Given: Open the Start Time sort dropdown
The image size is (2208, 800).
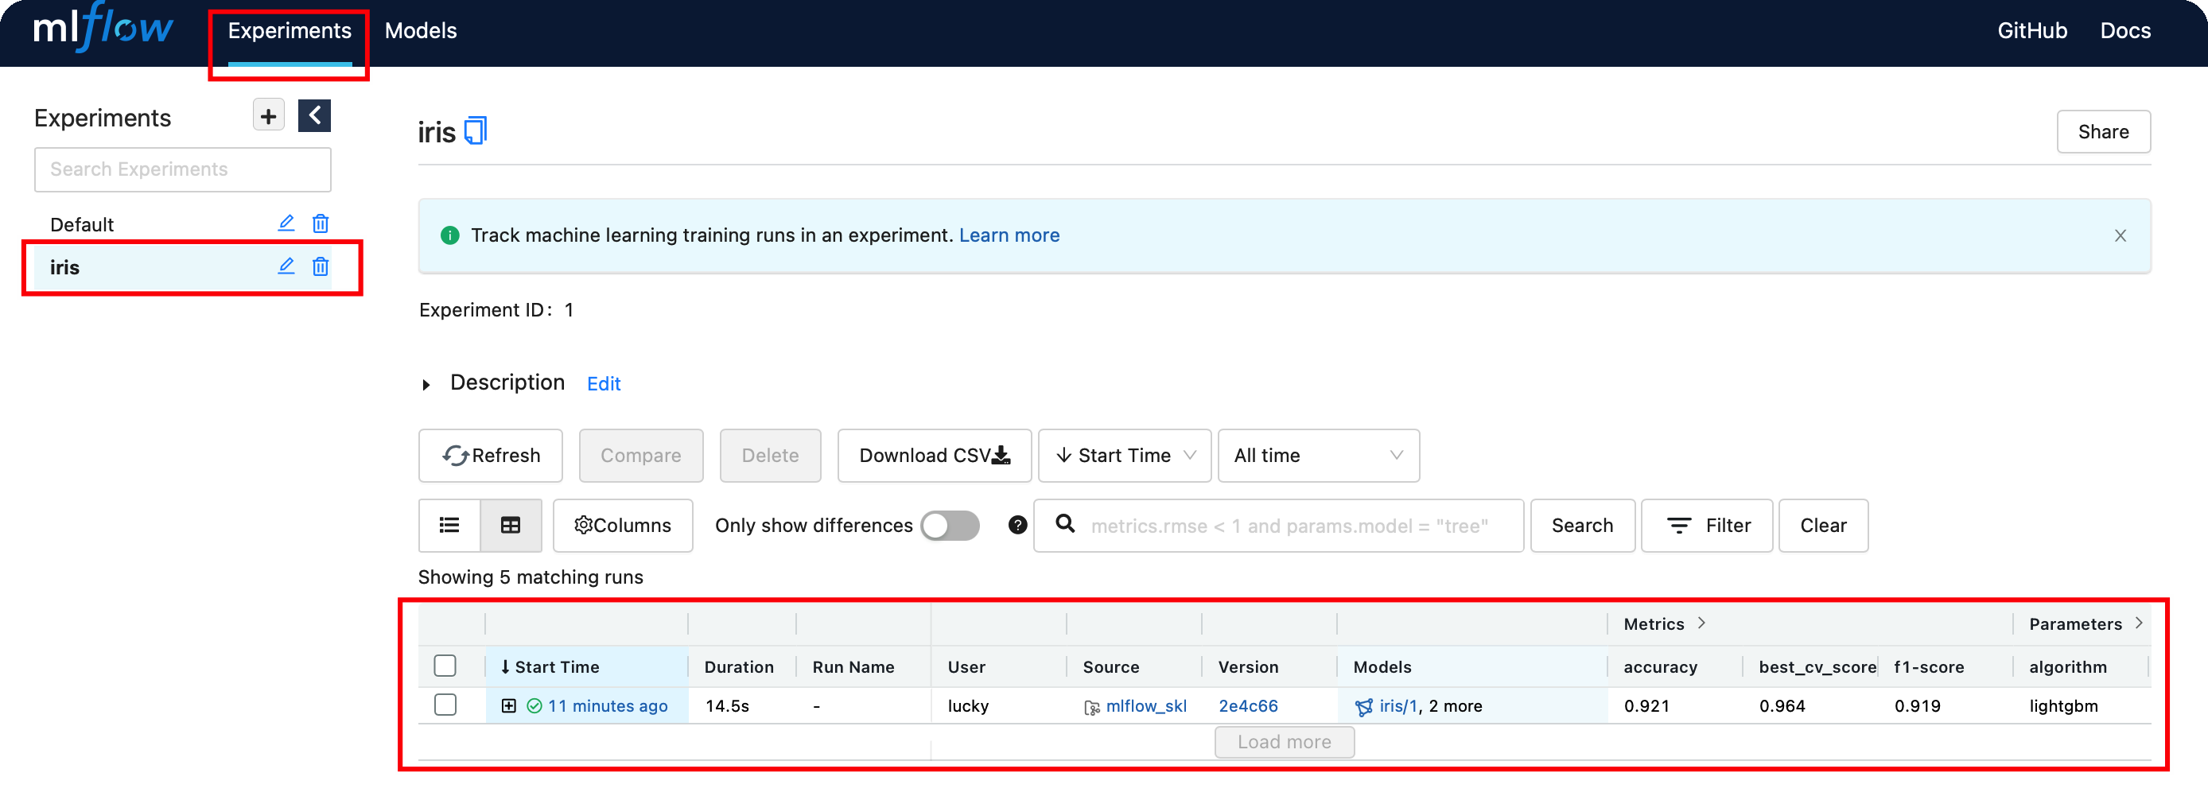Looking at the screenshot, I should 1124,455.
